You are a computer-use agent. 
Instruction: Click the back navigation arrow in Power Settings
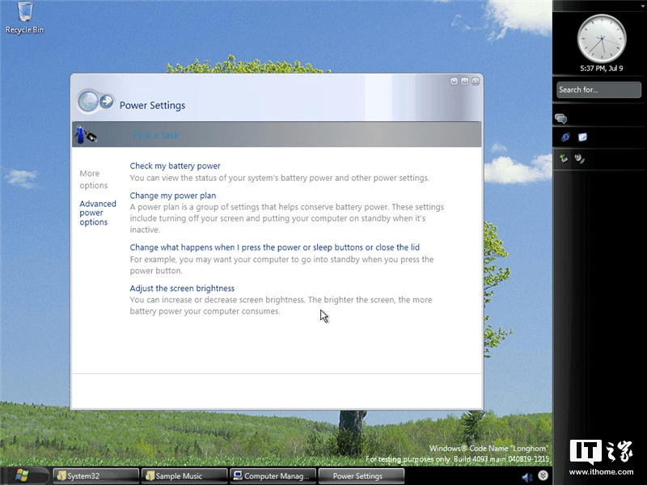click(88, 100)
